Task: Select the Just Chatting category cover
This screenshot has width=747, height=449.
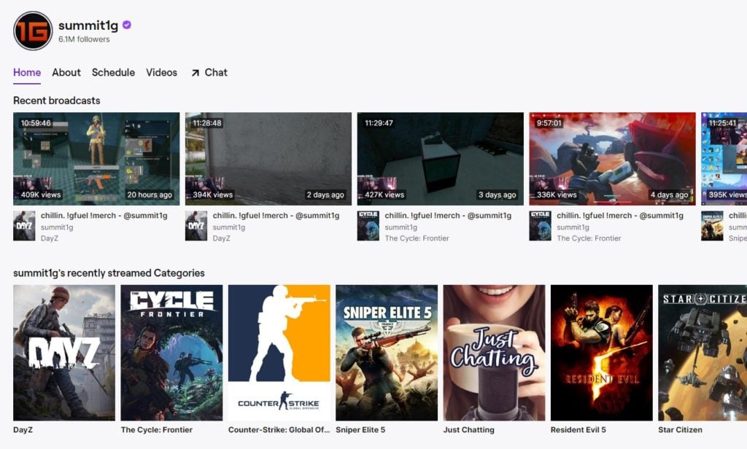Action: tap(494, 352)
